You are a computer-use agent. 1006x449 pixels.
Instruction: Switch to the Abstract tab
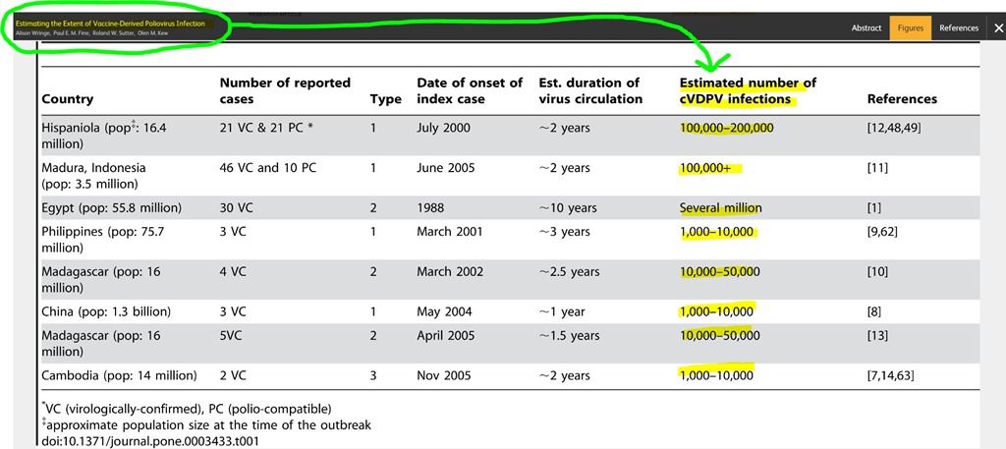tap(866, 28)
